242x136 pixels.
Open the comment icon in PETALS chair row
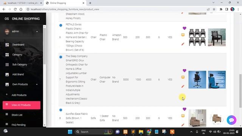coord(183,35)
